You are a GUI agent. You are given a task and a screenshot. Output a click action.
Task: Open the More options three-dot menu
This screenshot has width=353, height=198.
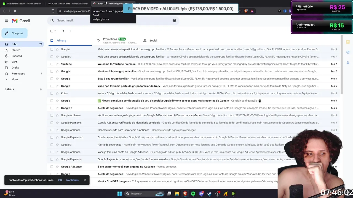pos(70,31)
